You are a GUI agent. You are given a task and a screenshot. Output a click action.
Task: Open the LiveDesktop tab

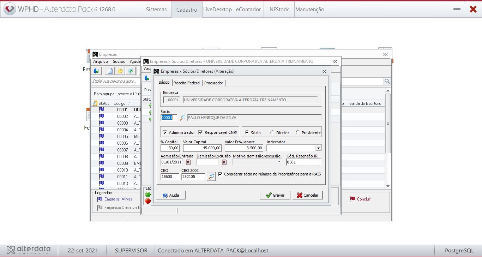tap(217, 10)
